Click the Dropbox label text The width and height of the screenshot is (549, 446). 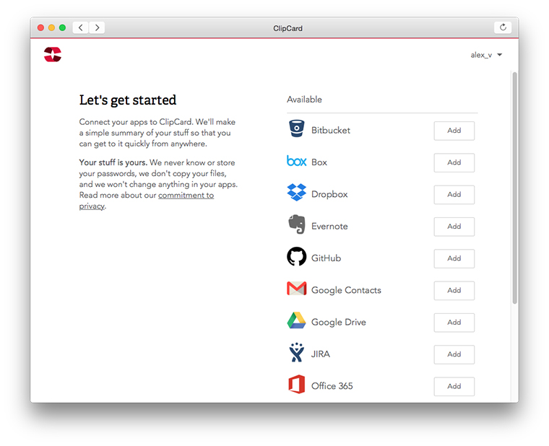329,194
